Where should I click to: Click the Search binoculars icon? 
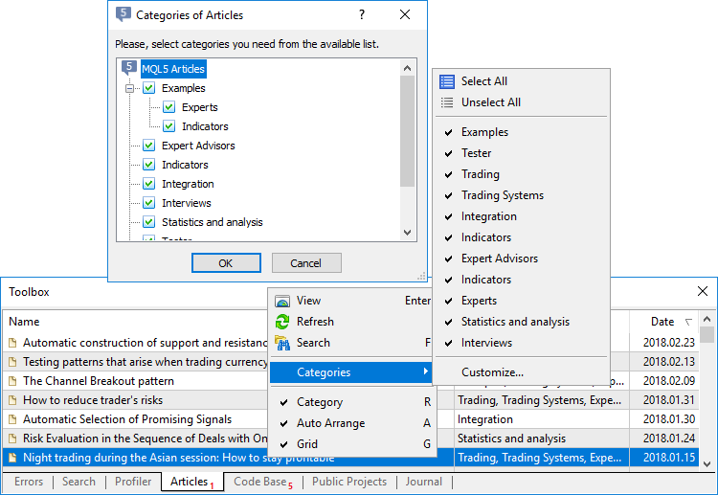point(282,343)
